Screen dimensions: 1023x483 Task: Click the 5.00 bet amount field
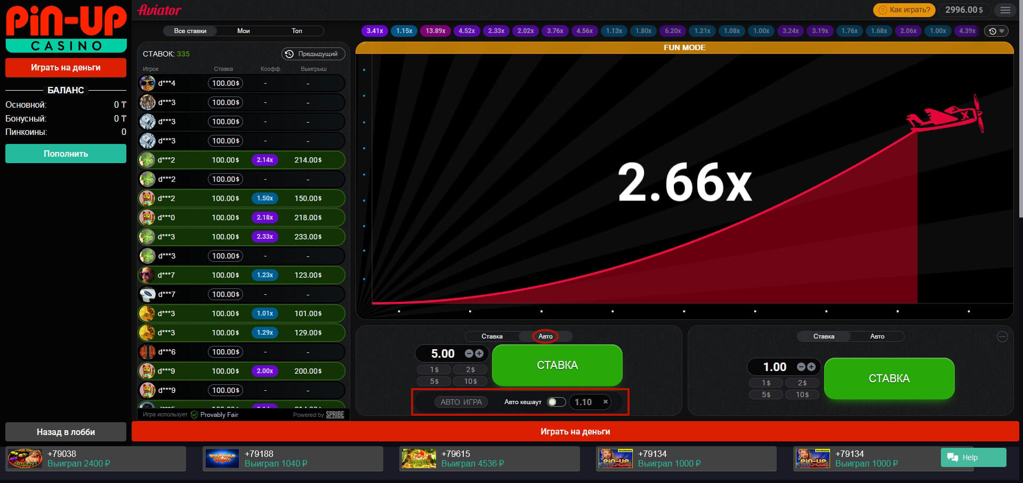pyautogui.click(x=442, y=353)
